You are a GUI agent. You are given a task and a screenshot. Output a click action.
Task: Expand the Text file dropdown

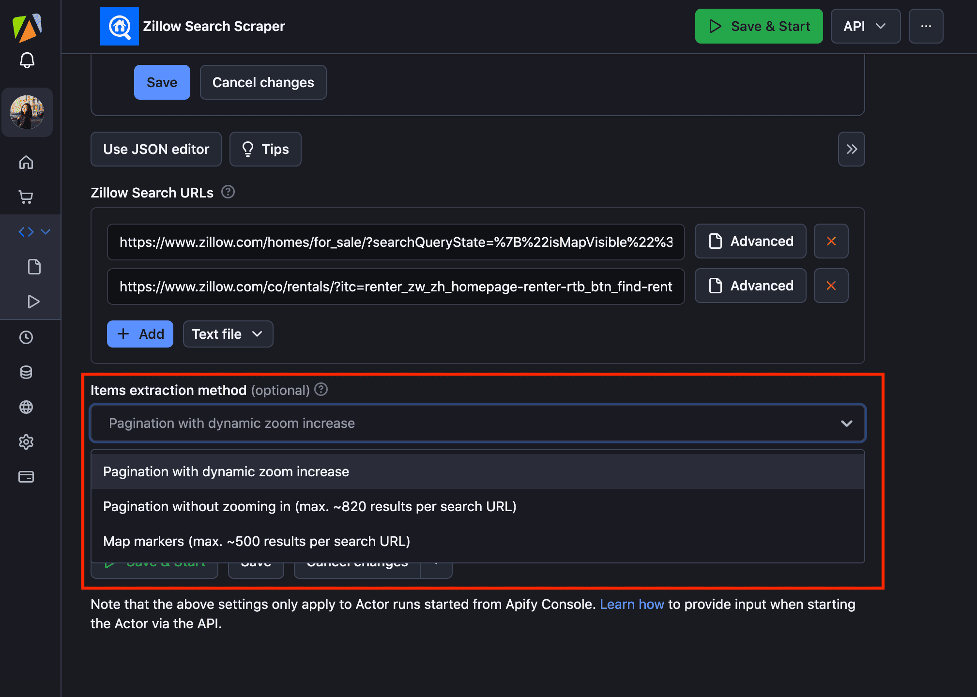[228, 333]
